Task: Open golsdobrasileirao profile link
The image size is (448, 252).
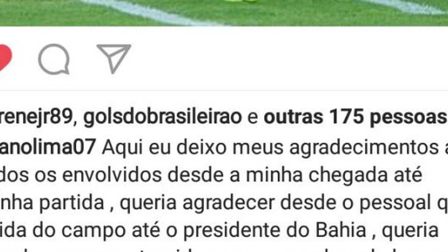Action: tap(163, 118)
